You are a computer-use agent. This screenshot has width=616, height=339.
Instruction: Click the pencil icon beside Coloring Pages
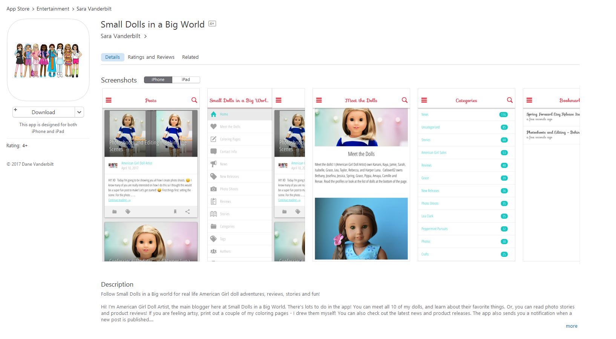pos(213,139)
